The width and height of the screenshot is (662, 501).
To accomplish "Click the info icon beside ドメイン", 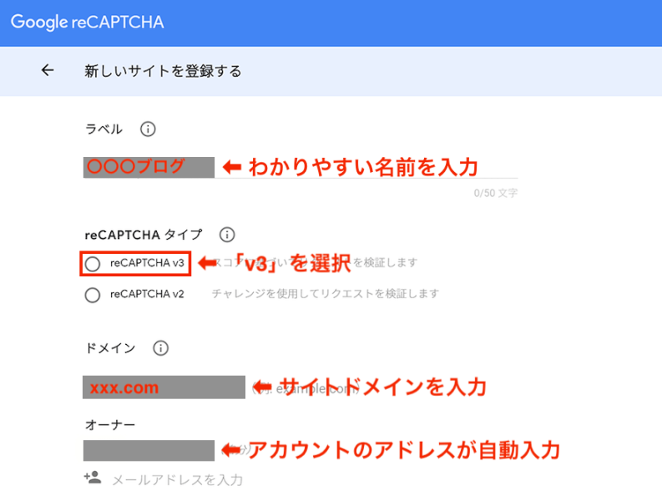I will 161,348.
